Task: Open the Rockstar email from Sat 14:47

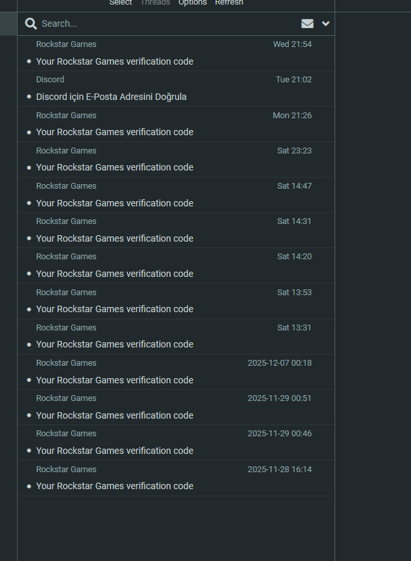Action: click(176, 195)
